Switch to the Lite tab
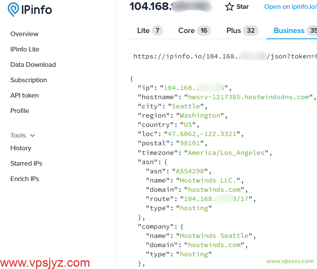Image resolution: width=317 pixels, height=269 pixels. click(x=149, y=30)
